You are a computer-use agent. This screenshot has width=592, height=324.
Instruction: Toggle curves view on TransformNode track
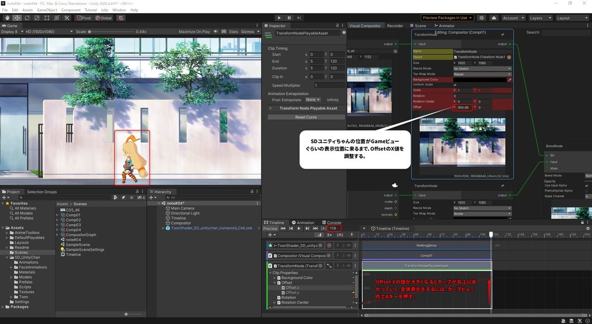point(329,266)
